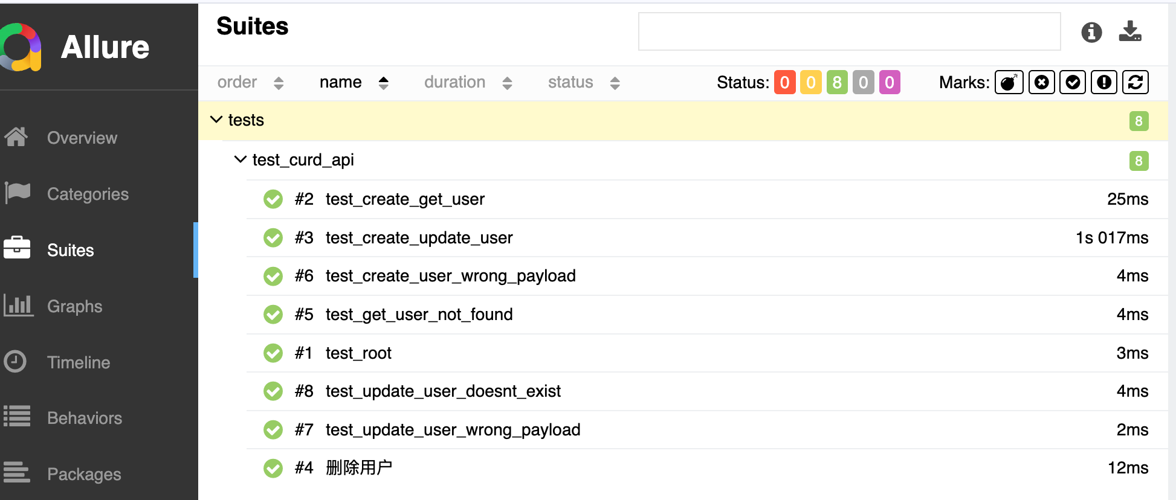Open test_create_update_user result

[706, 238]
